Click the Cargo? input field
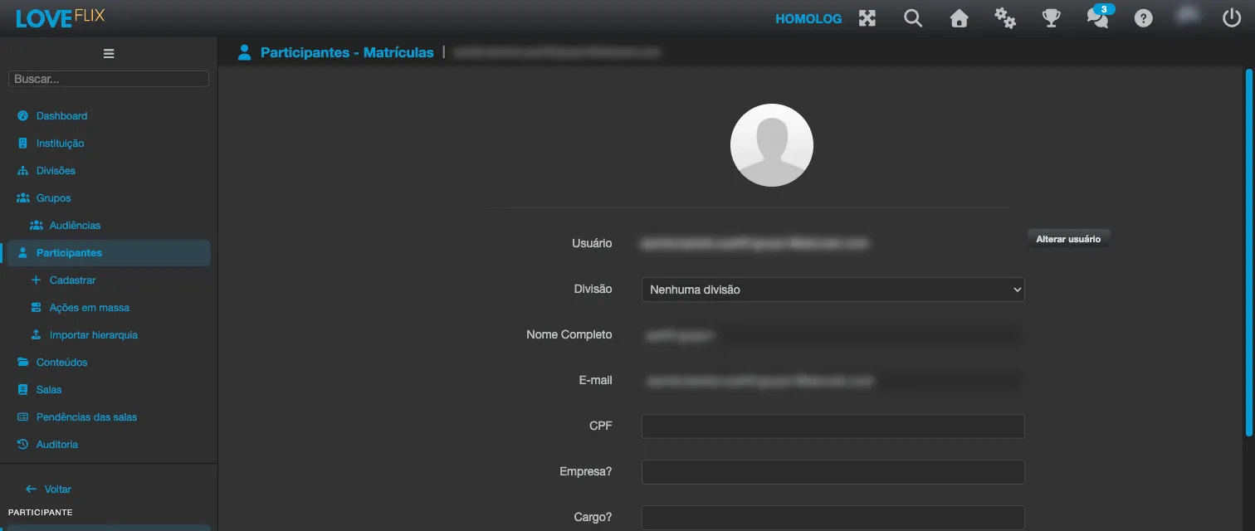 point(833,518)
